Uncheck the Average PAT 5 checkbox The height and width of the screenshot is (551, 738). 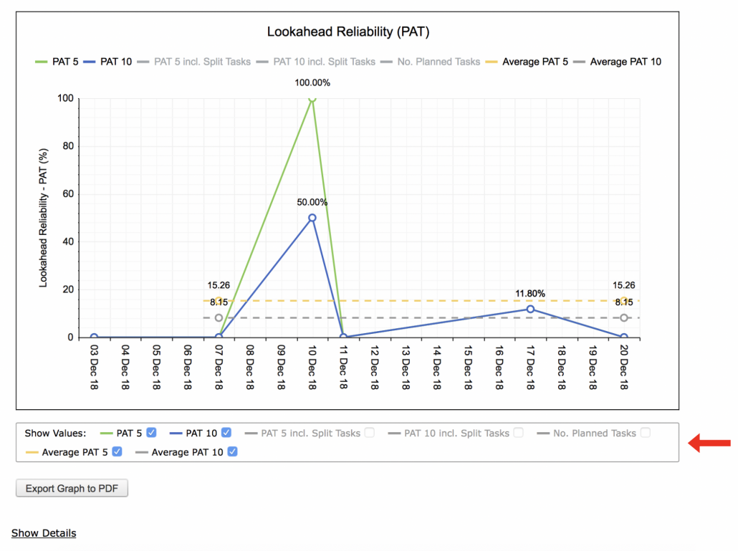pyautogui.click(x=118, y=451)
